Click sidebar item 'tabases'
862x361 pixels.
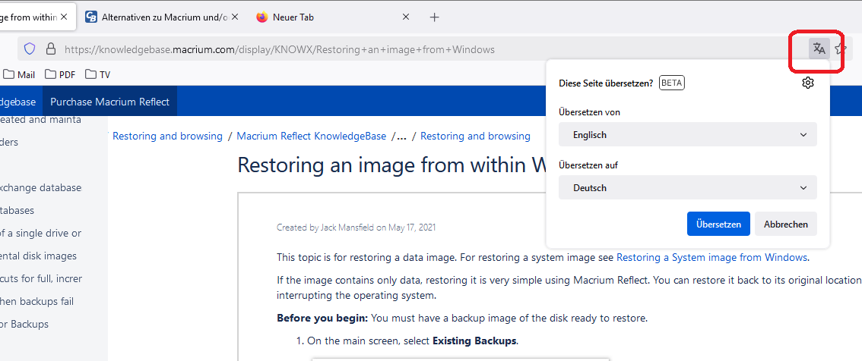[x=17, y=210]
